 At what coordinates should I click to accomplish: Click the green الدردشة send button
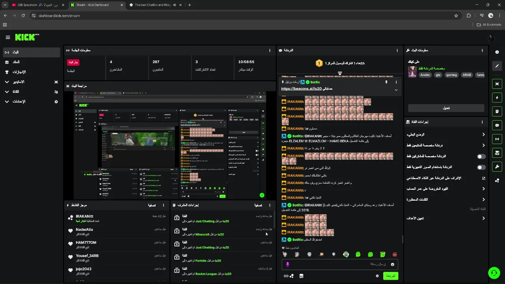coord(391,276)
